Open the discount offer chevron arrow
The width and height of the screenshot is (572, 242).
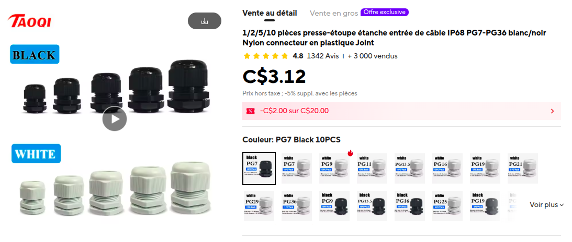point(552,111)
